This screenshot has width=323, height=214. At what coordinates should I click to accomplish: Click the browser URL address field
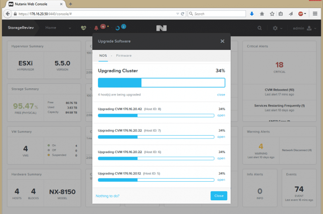[97, 14]
